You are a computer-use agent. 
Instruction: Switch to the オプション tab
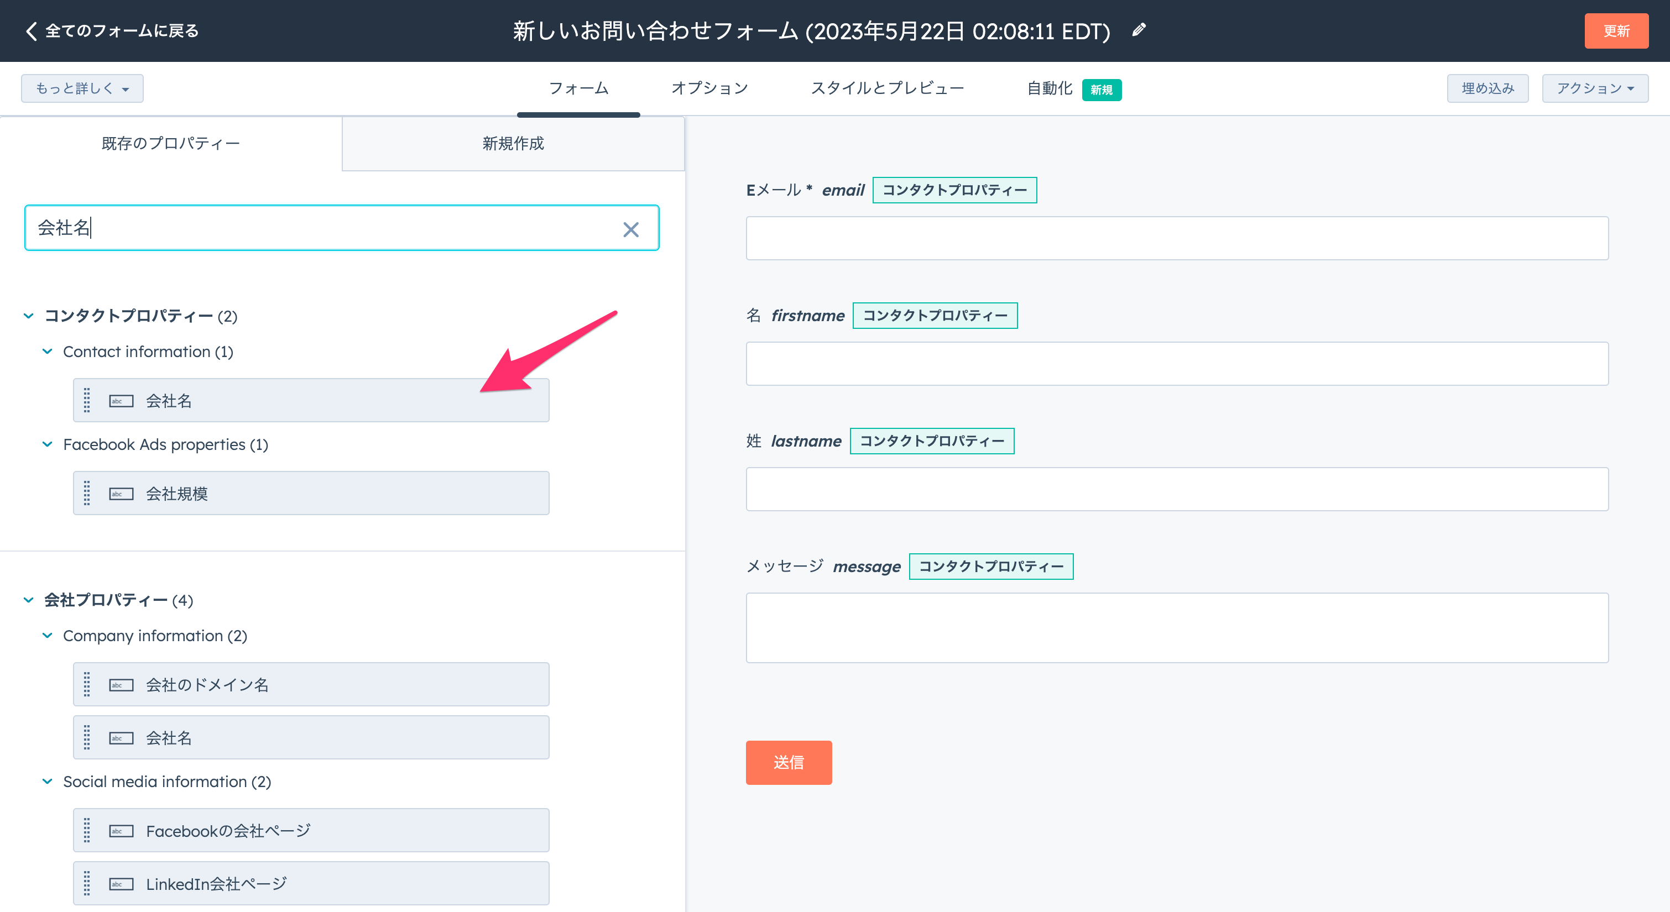pyautogui.click(x=709, y=88)
